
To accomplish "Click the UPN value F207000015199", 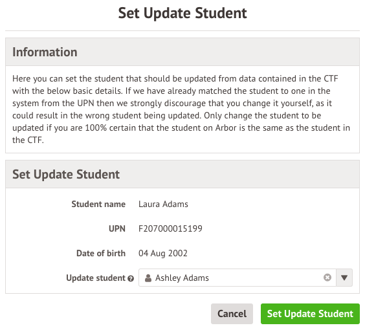I will 170,228.
